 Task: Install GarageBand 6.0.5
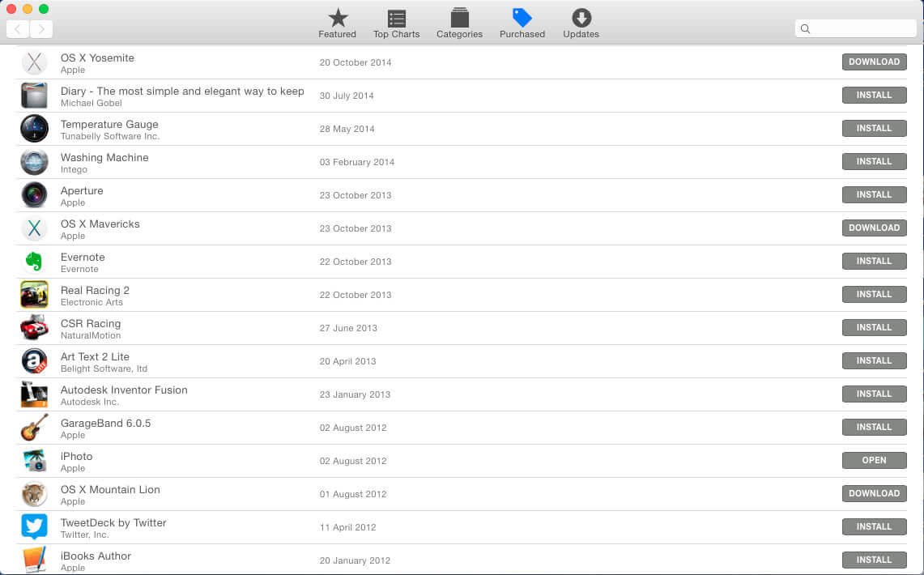(874, 427)
